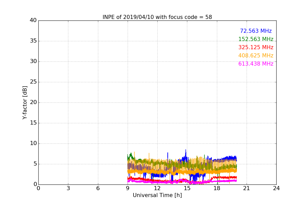Click the y-axis tick label 15
This screenshot has width=307, height=205.
coord(33,123)
